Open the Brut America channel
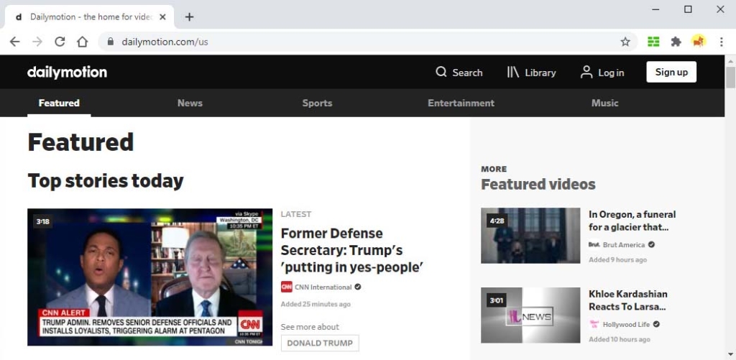Screen dimensions: 736x360 623,244
